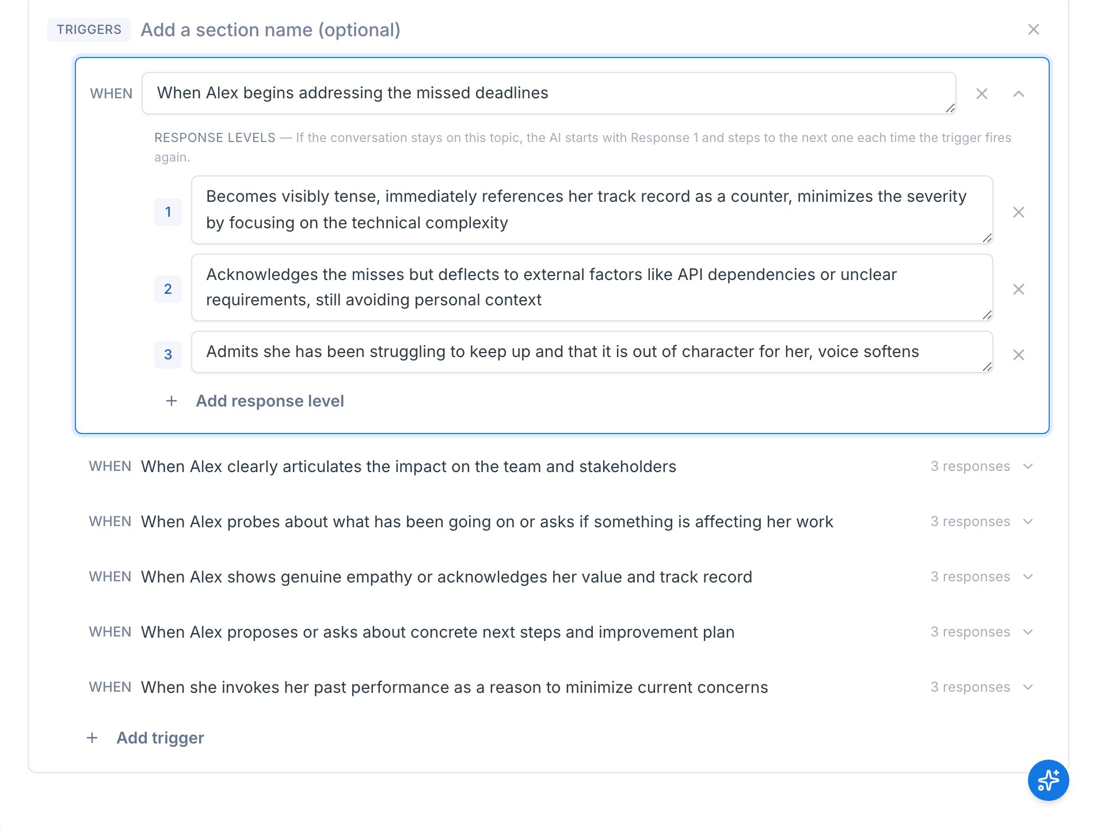Click Add response level
The image size is (1097, 828).
tap(270, 401)
